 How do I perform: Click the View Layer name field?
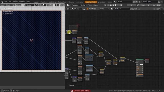pyautogui.click(x=150, y=2)
